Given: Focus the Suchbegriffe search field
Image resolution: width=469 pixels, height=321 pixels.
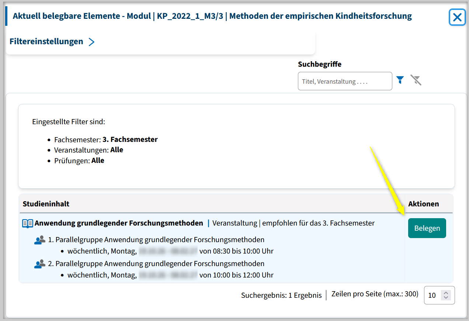Looking at the screenshot, I should [345, 81].
